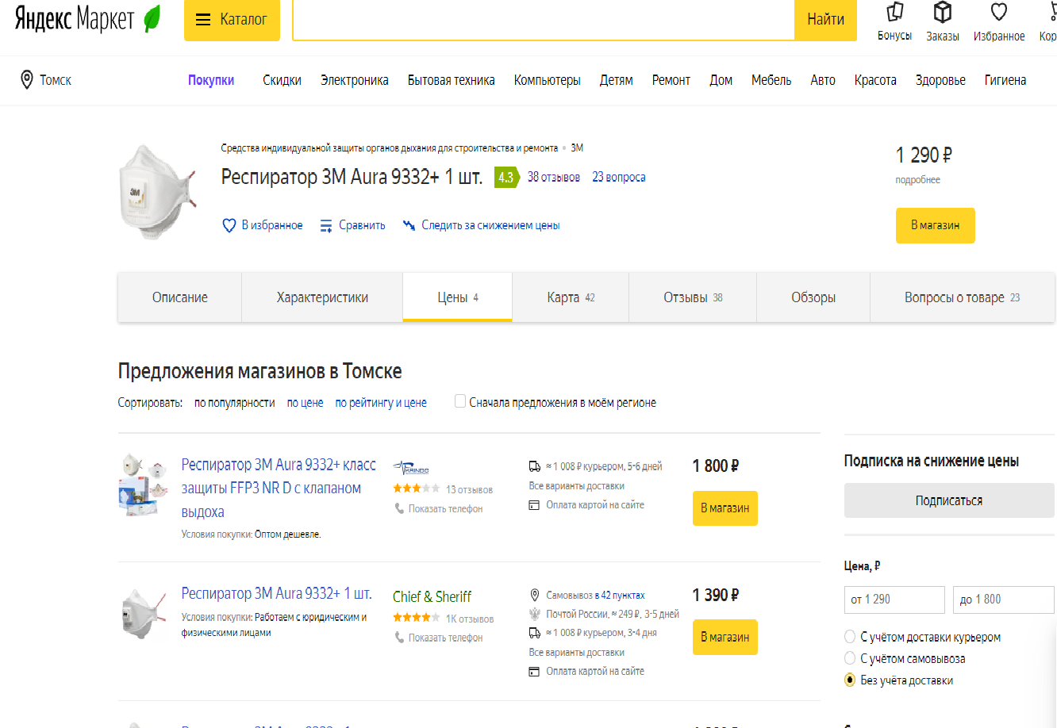The height and width of the screenshot is (728, 1057).
Task: Open the 38 отзывов link
Action: pyautogui.click(x=554, y=177)
